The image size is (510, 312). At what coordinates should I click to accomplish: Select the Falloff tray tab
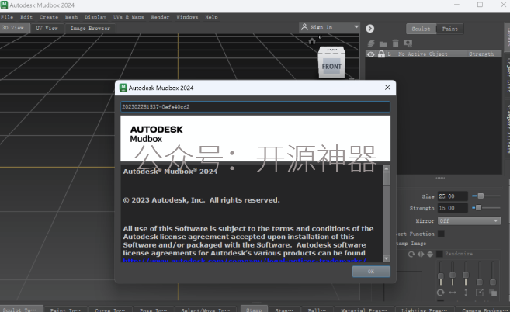tap(317, 310)
